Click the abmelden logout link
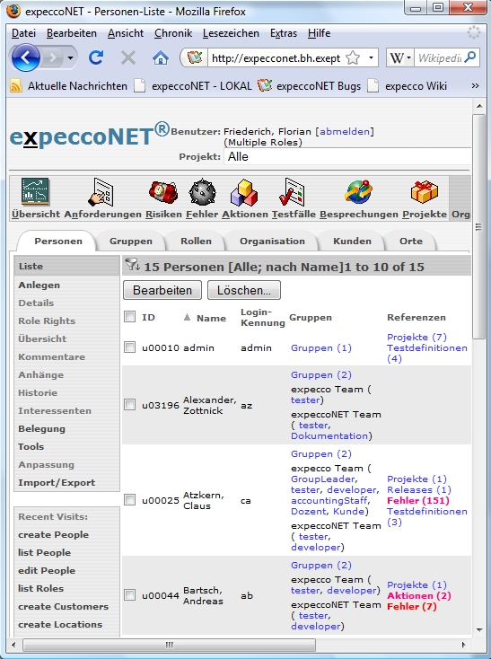 [x=345, y=132]
